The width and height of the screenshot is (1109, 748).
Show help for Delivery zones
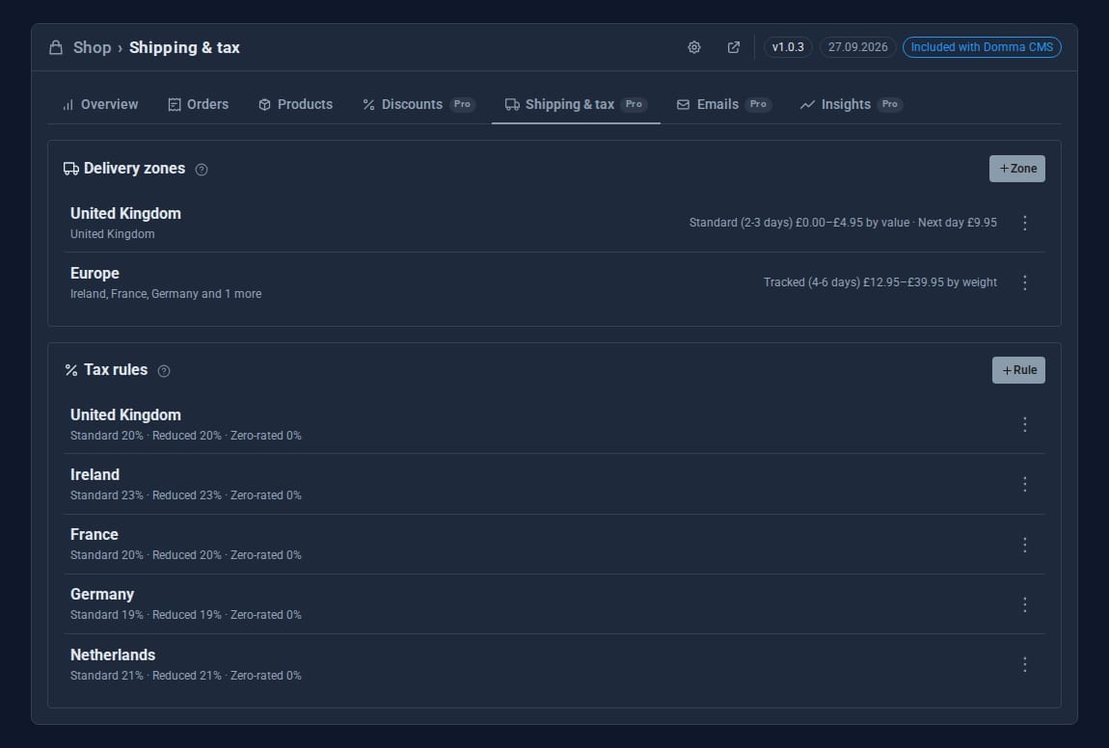(x=202, y=170)
